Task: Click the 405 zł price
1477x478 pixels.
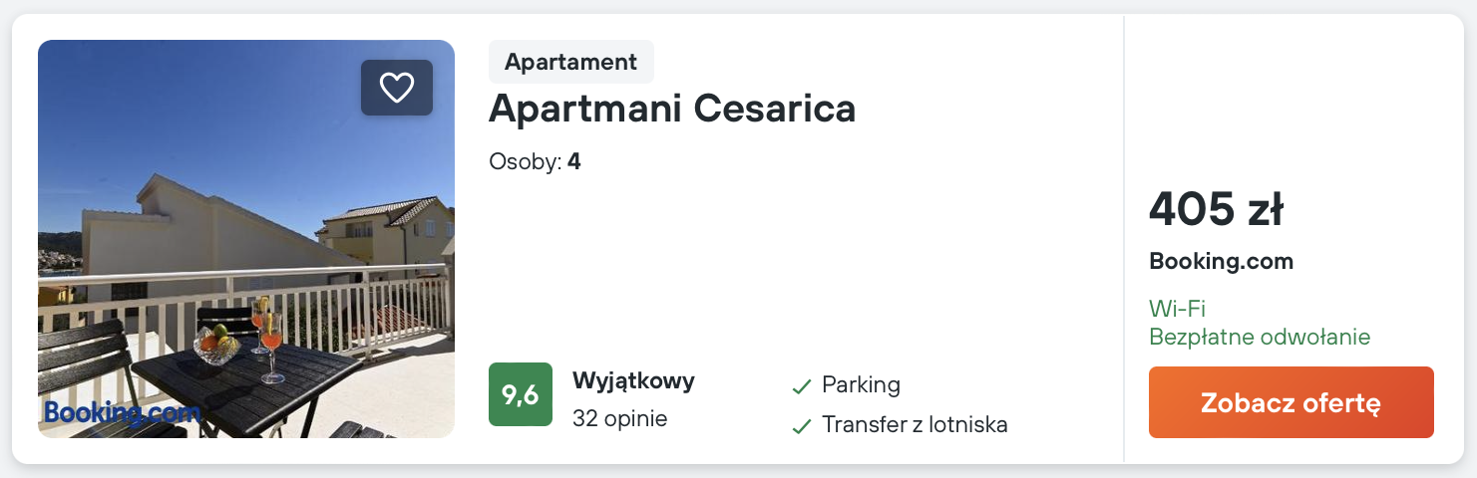Action: [x=1216, y=209]
